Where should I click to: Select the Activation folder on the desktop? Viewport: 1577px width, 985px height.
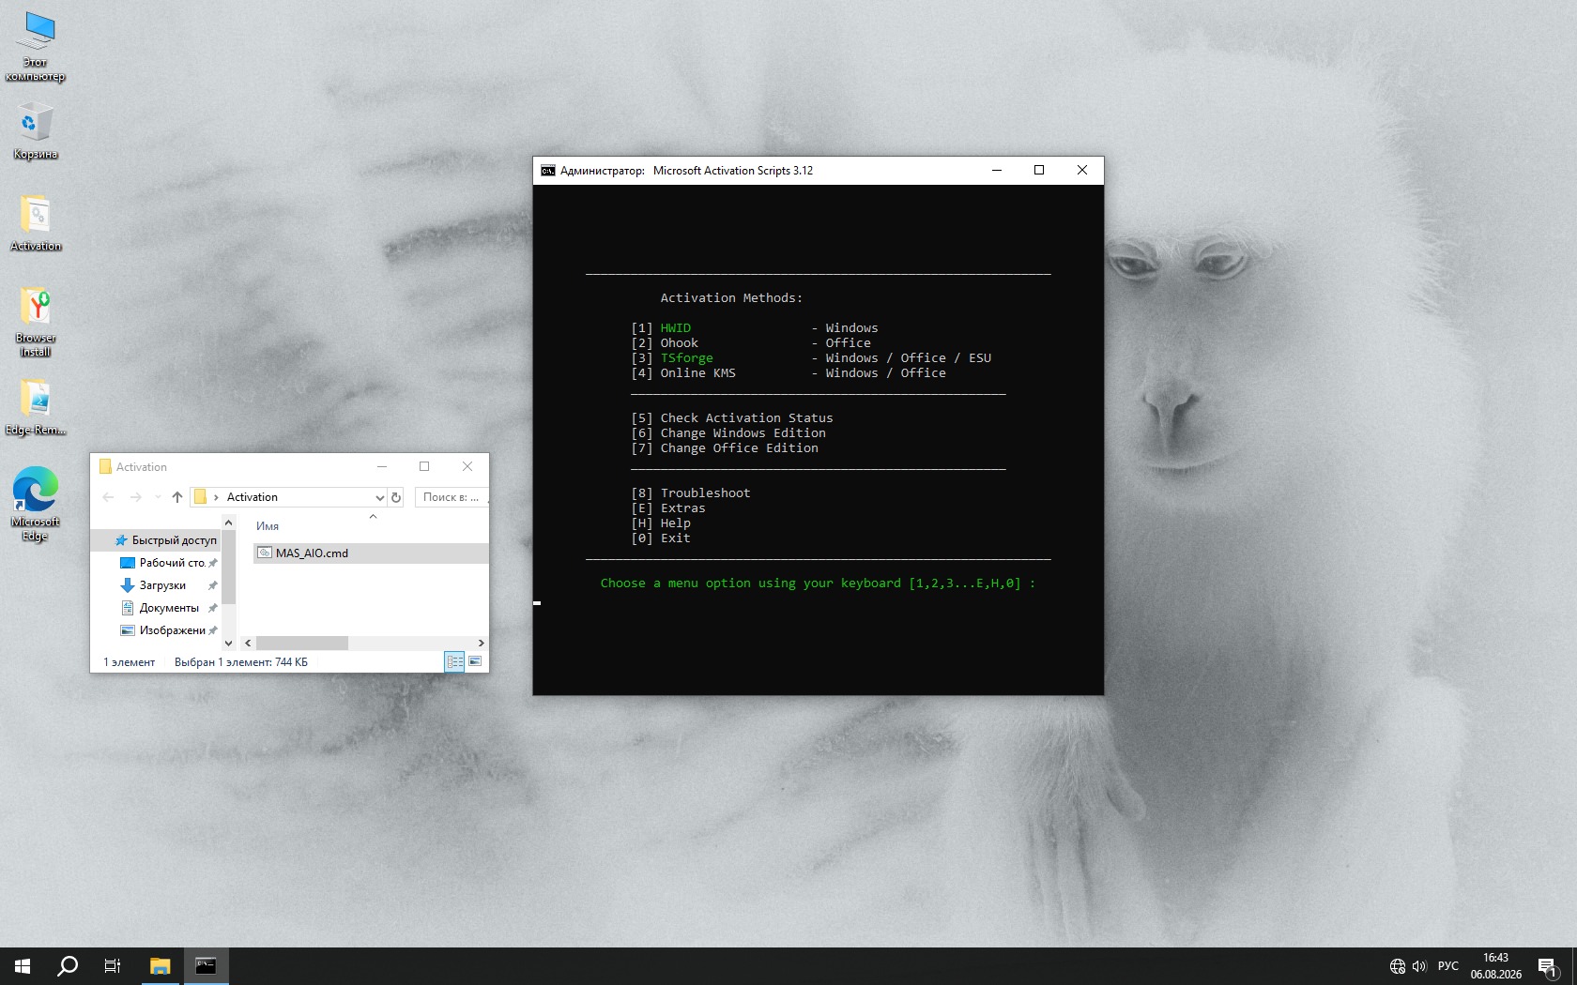point(36,223)
